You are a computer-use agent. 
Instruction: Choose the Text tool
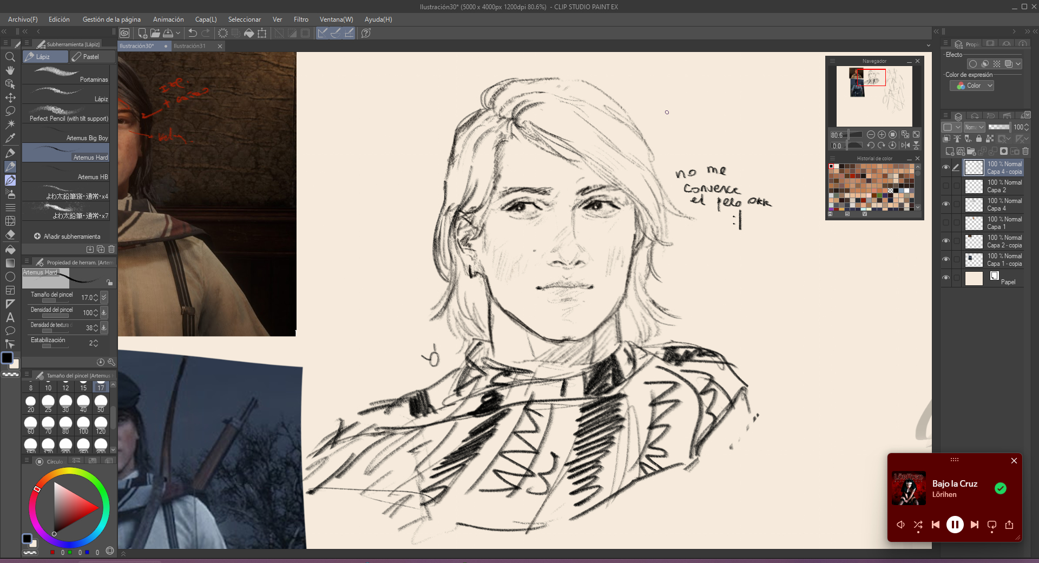coord(10,318)
